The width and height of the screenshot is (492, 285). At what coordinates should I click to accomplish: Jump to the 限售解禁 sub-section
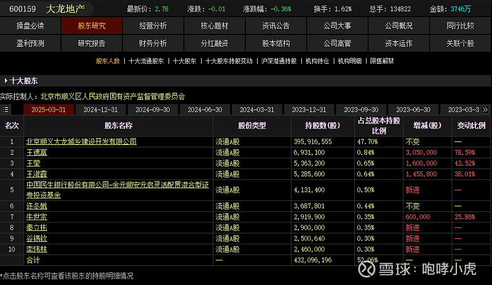tap(382, 61)
